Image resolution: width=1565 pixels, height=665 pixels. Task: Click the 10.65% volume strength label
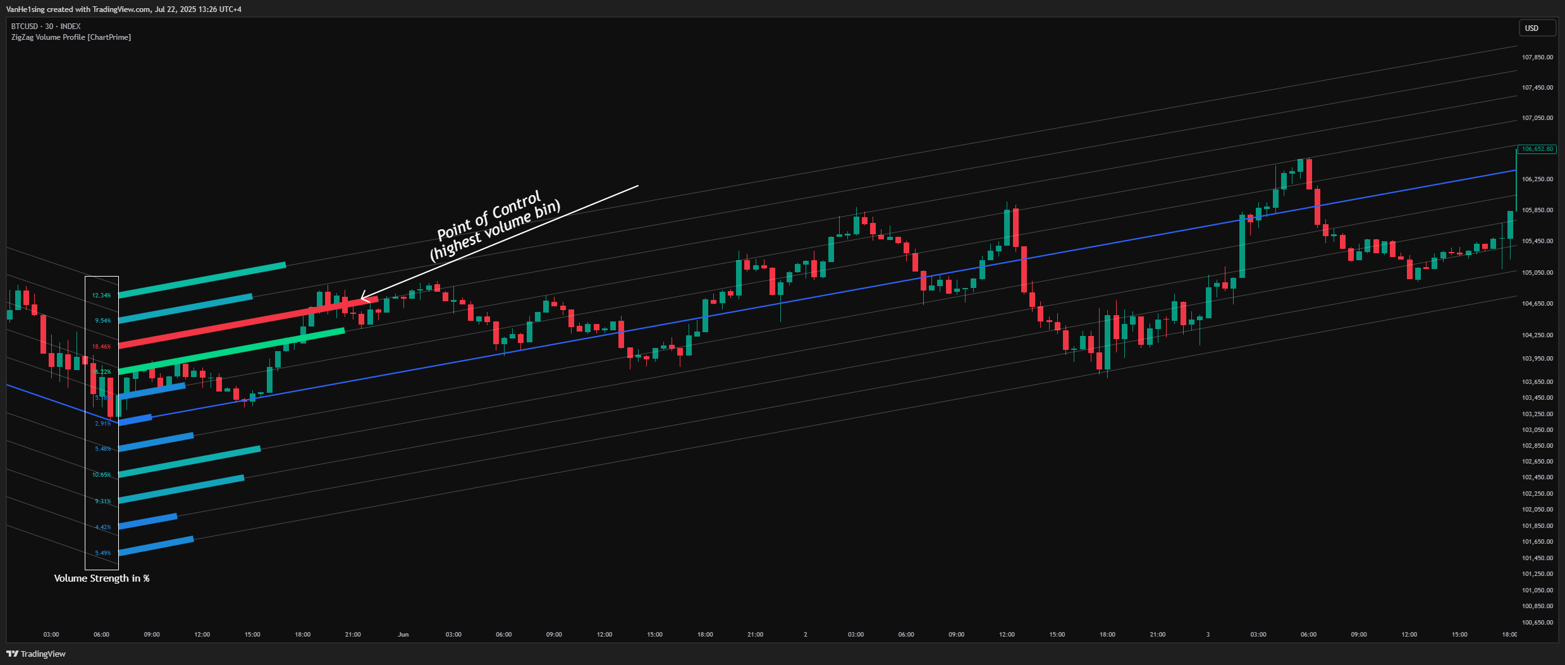tap(101, 475)
